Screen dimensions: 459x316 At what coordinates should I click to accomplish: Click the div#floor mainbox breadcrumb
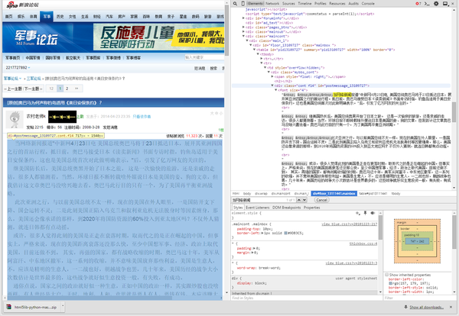(x=334, y=193)
